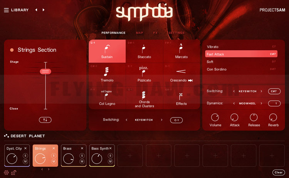Adjust the Reverb knob

(273, 118)
